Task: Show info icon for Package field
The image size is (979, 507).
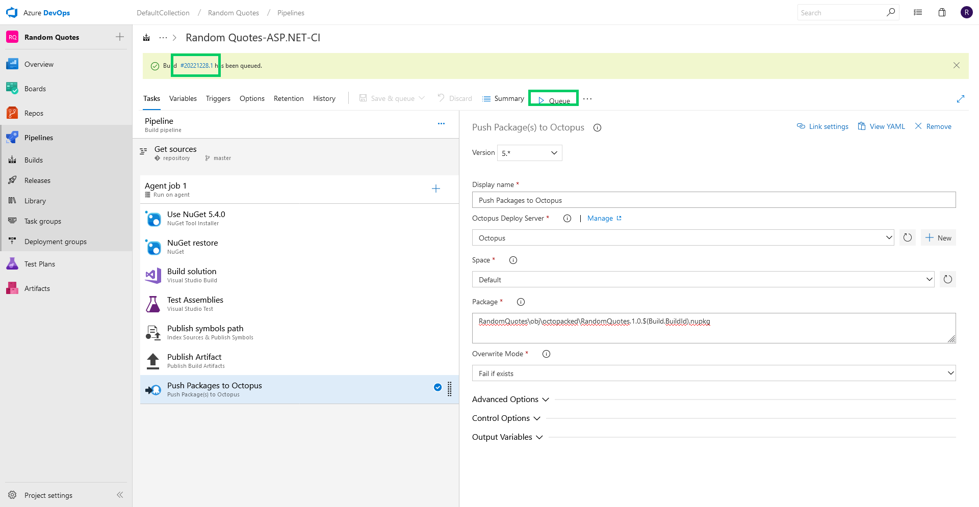Action: tap(521, 302)
